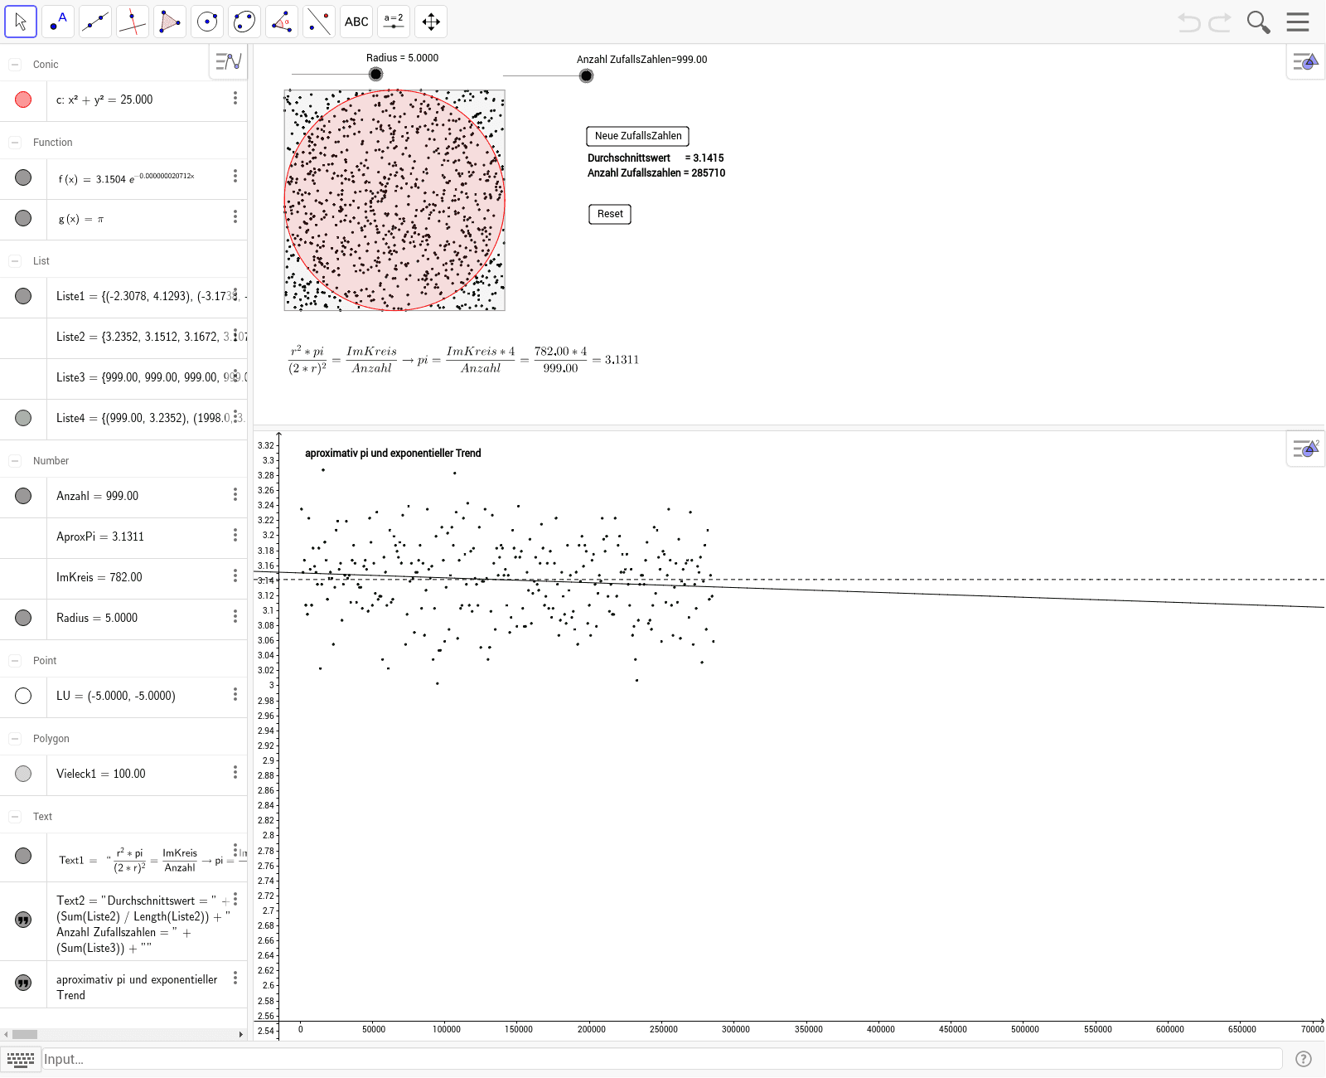Select the Move arrow tool
This screenshot has height=1078, width=1326.
click(21, 22)
